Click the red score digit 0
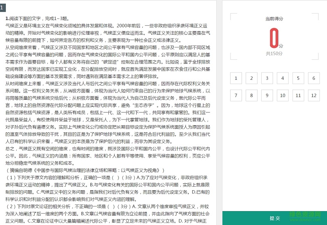This screenshot has width=327, height=225. pyautogui.click(x=274, y=38)
